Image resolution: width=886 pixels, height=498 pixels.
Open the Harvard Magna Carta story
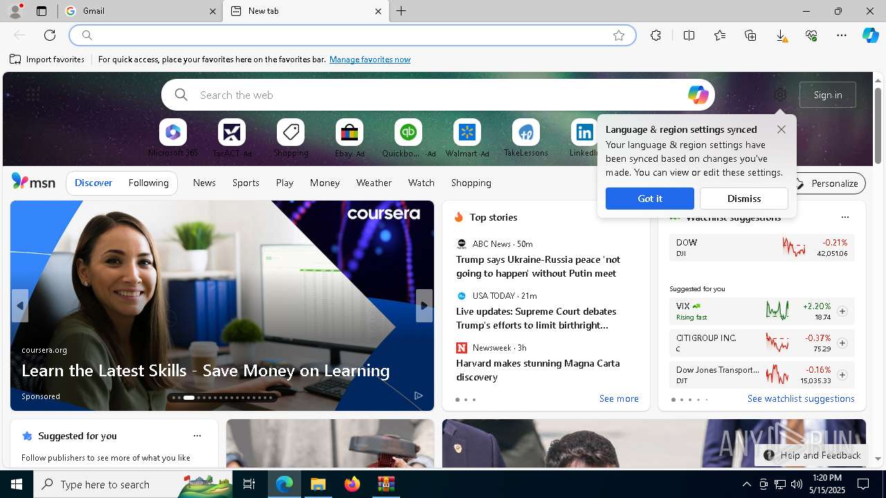(538, 370)
